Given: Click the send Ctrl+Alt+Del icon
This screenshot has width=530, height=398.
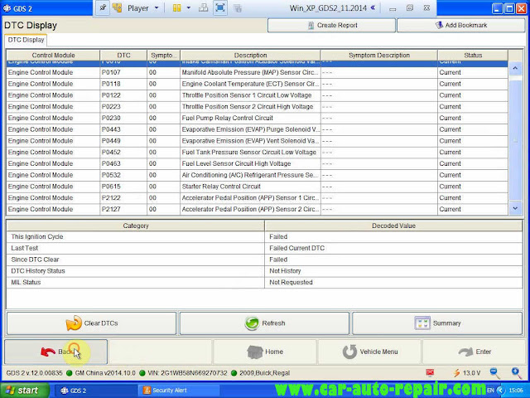Looking at the screenshot, I should (x=203, y=7).
